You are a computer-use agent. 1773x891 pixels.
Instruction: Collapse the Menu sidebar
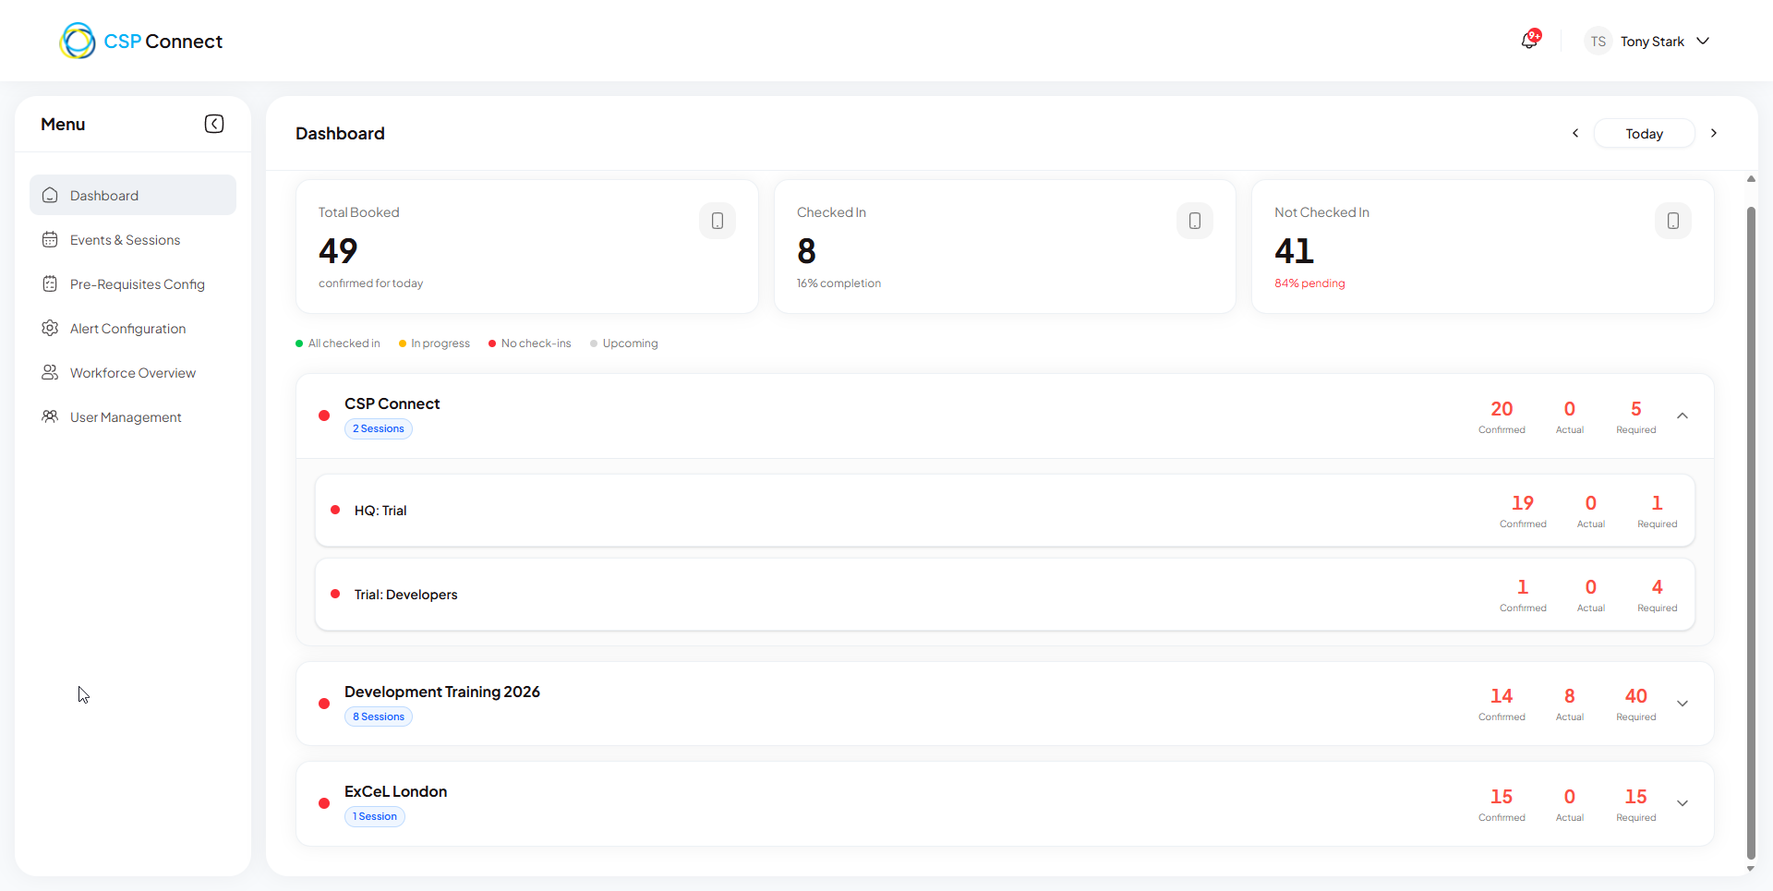tap(214, 124)
